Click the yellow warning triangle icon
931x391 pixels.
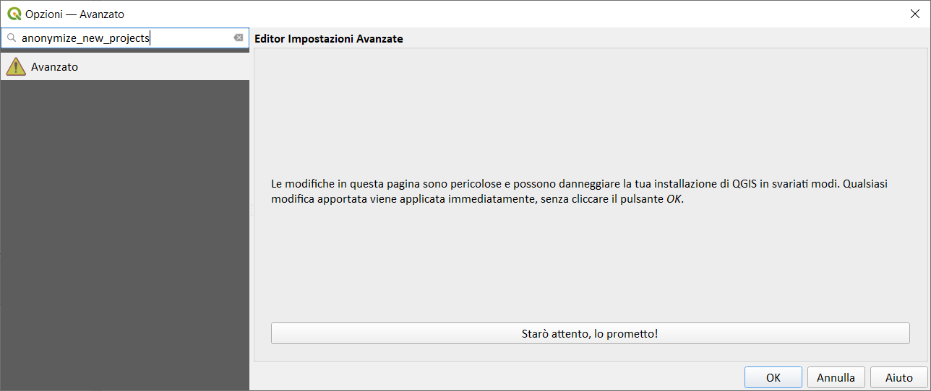[16, 66]
